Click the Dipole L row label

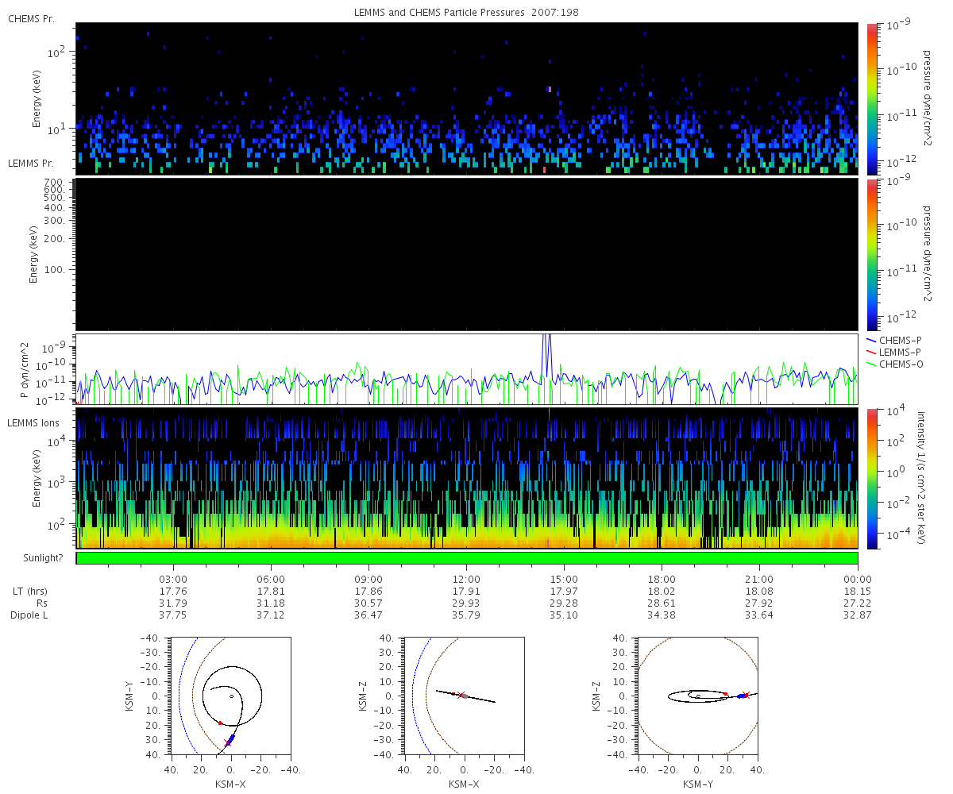pos(30,615)
